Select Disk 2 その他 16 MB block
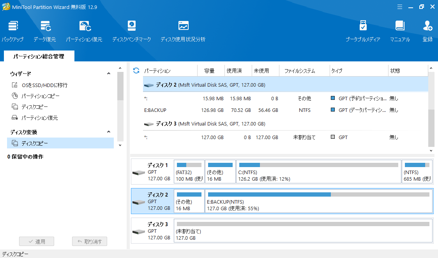This screenshot has height=258, width=438. point(189,201)
